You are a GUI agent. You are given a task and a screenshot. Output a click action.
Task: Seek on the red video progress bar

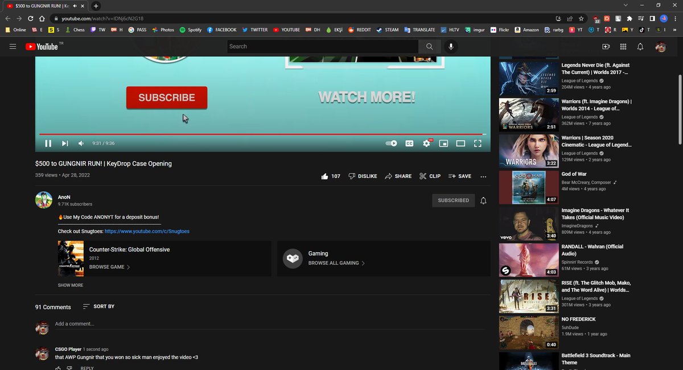pos(262,134)
